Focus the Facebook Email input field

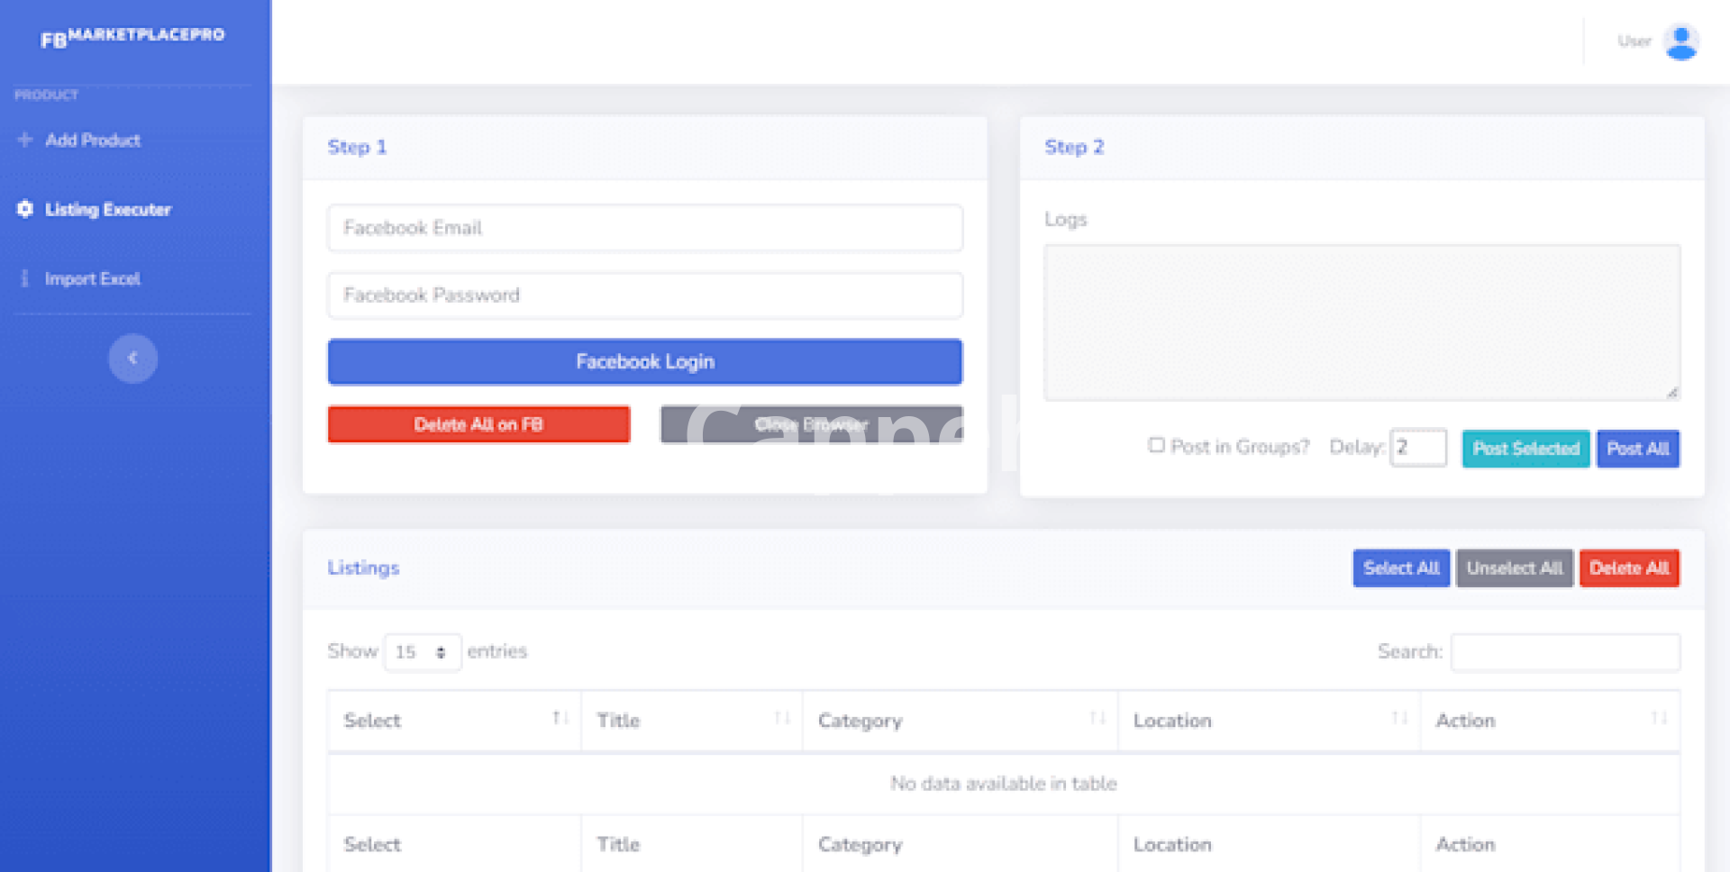[644, 228]
